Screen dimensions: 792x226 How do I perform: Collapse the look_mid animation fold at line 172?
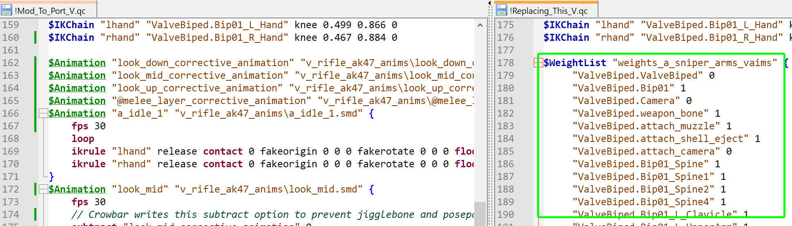click(x=43, y=189)
